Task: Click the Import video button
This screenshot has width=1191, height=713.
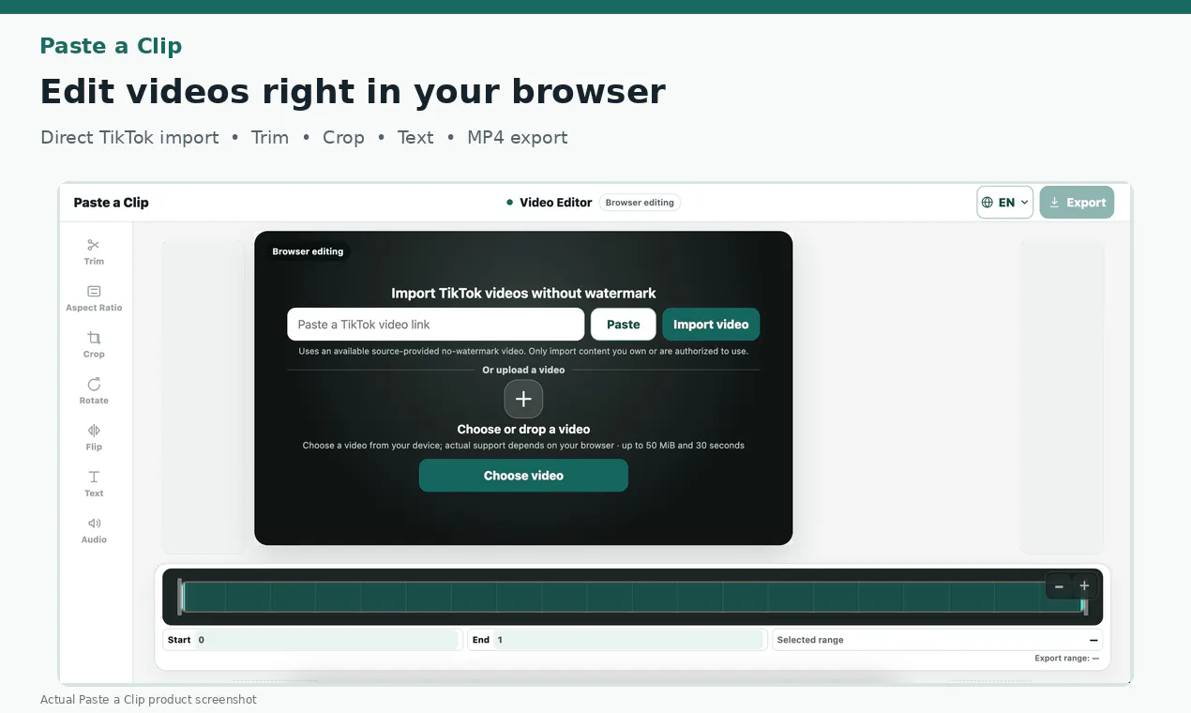Action: click(711, 325)
